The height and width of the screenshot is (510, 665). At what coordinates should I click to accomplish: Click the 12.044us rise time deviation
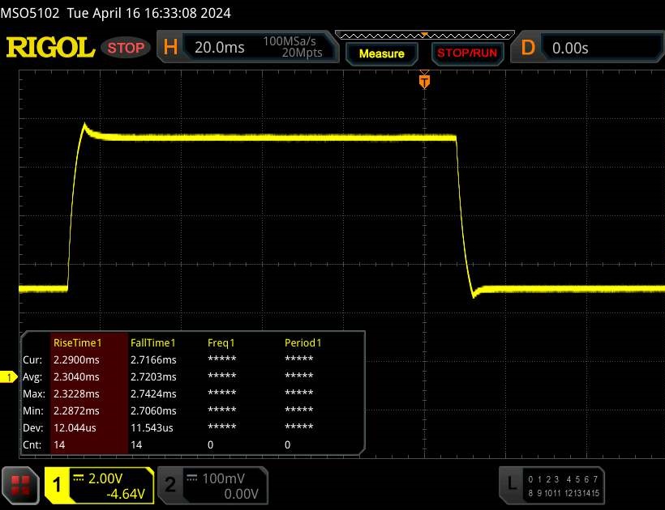tap(75, 428)
